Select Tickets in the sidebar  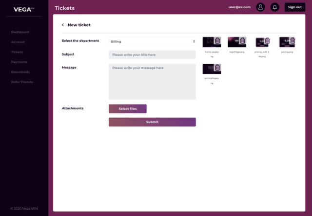17,52
